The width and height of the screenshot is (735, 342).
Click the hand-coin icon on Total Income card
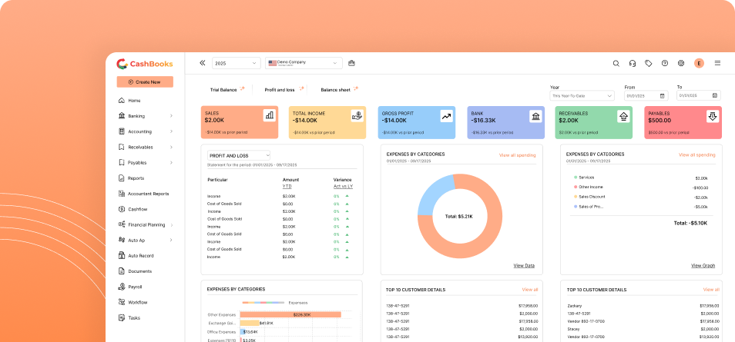point(357,115)
